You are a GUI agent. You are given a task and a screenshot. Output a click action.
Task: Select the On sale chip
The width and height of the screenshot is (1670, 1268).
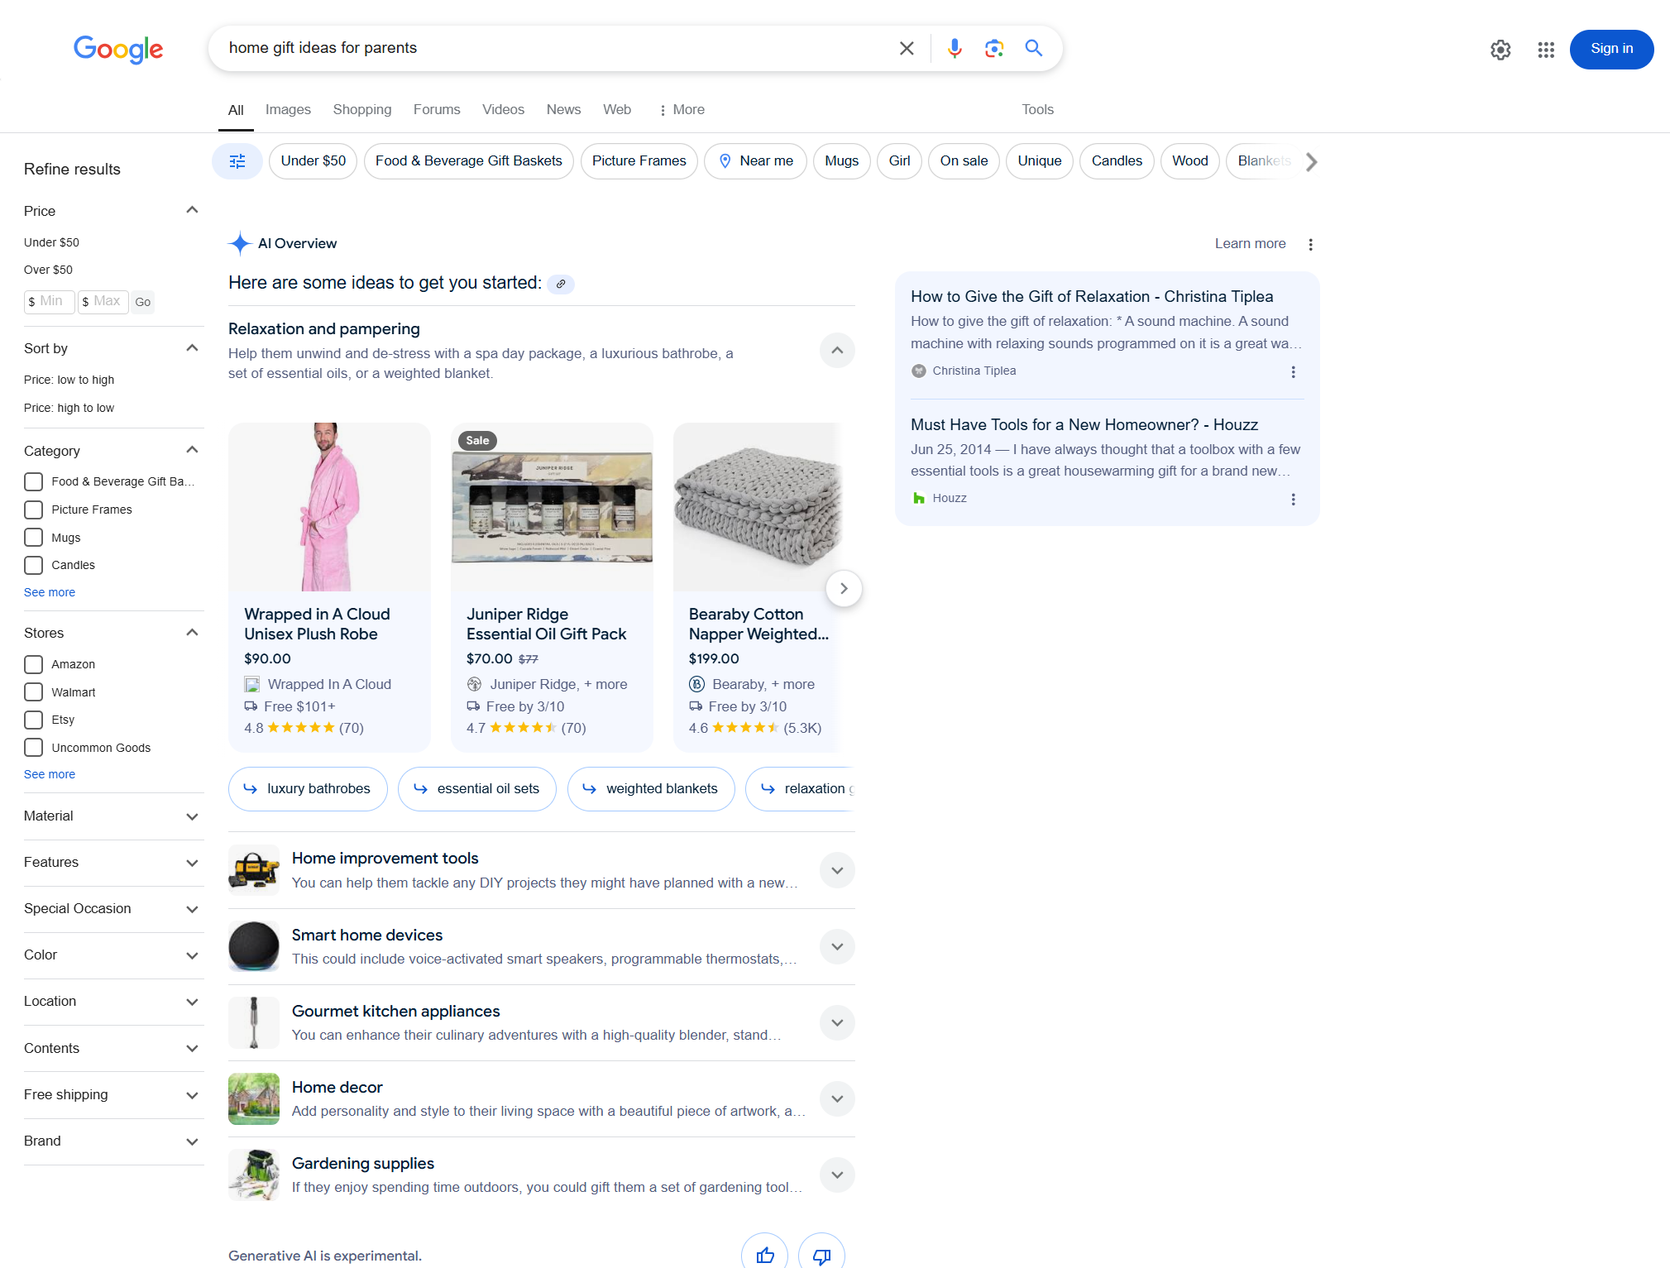pos(964,161)
